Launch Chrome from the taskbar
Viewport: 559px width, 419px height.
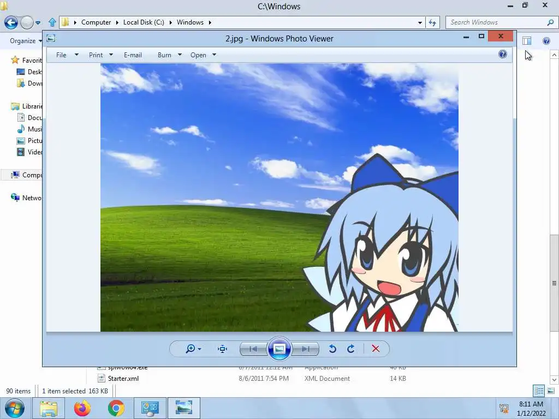[x=116, y=408]
